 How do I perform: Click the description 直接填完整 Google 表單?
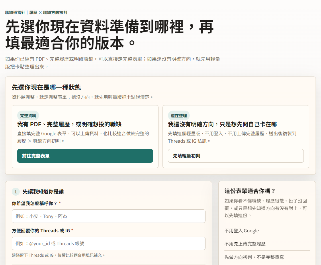83,137
